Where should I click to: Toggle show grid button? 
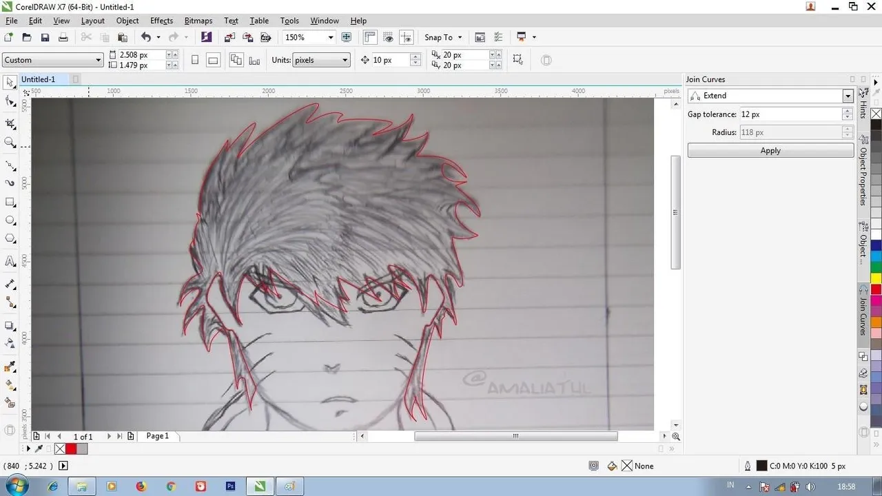pyautogui.click(x=389, y=37)
